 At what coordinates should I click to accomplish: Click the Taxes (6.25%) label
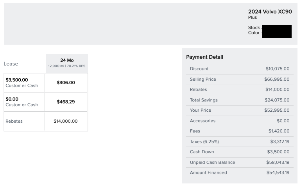click(204, 141)
